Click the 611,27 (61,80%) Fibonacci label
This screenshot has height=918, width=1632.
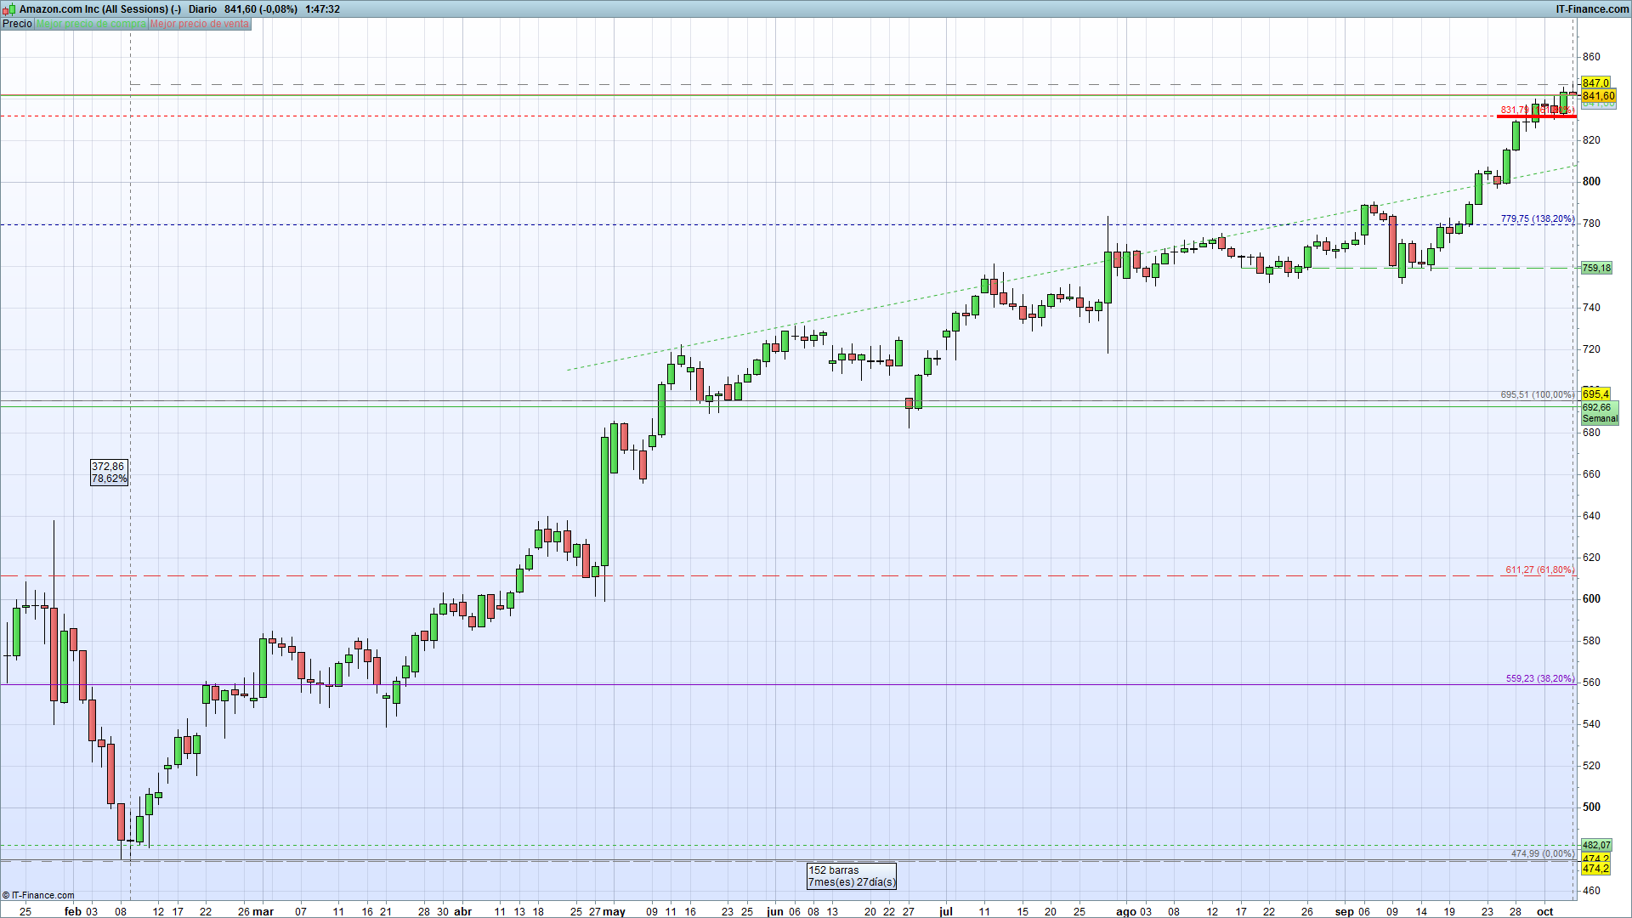point(1538,569)
